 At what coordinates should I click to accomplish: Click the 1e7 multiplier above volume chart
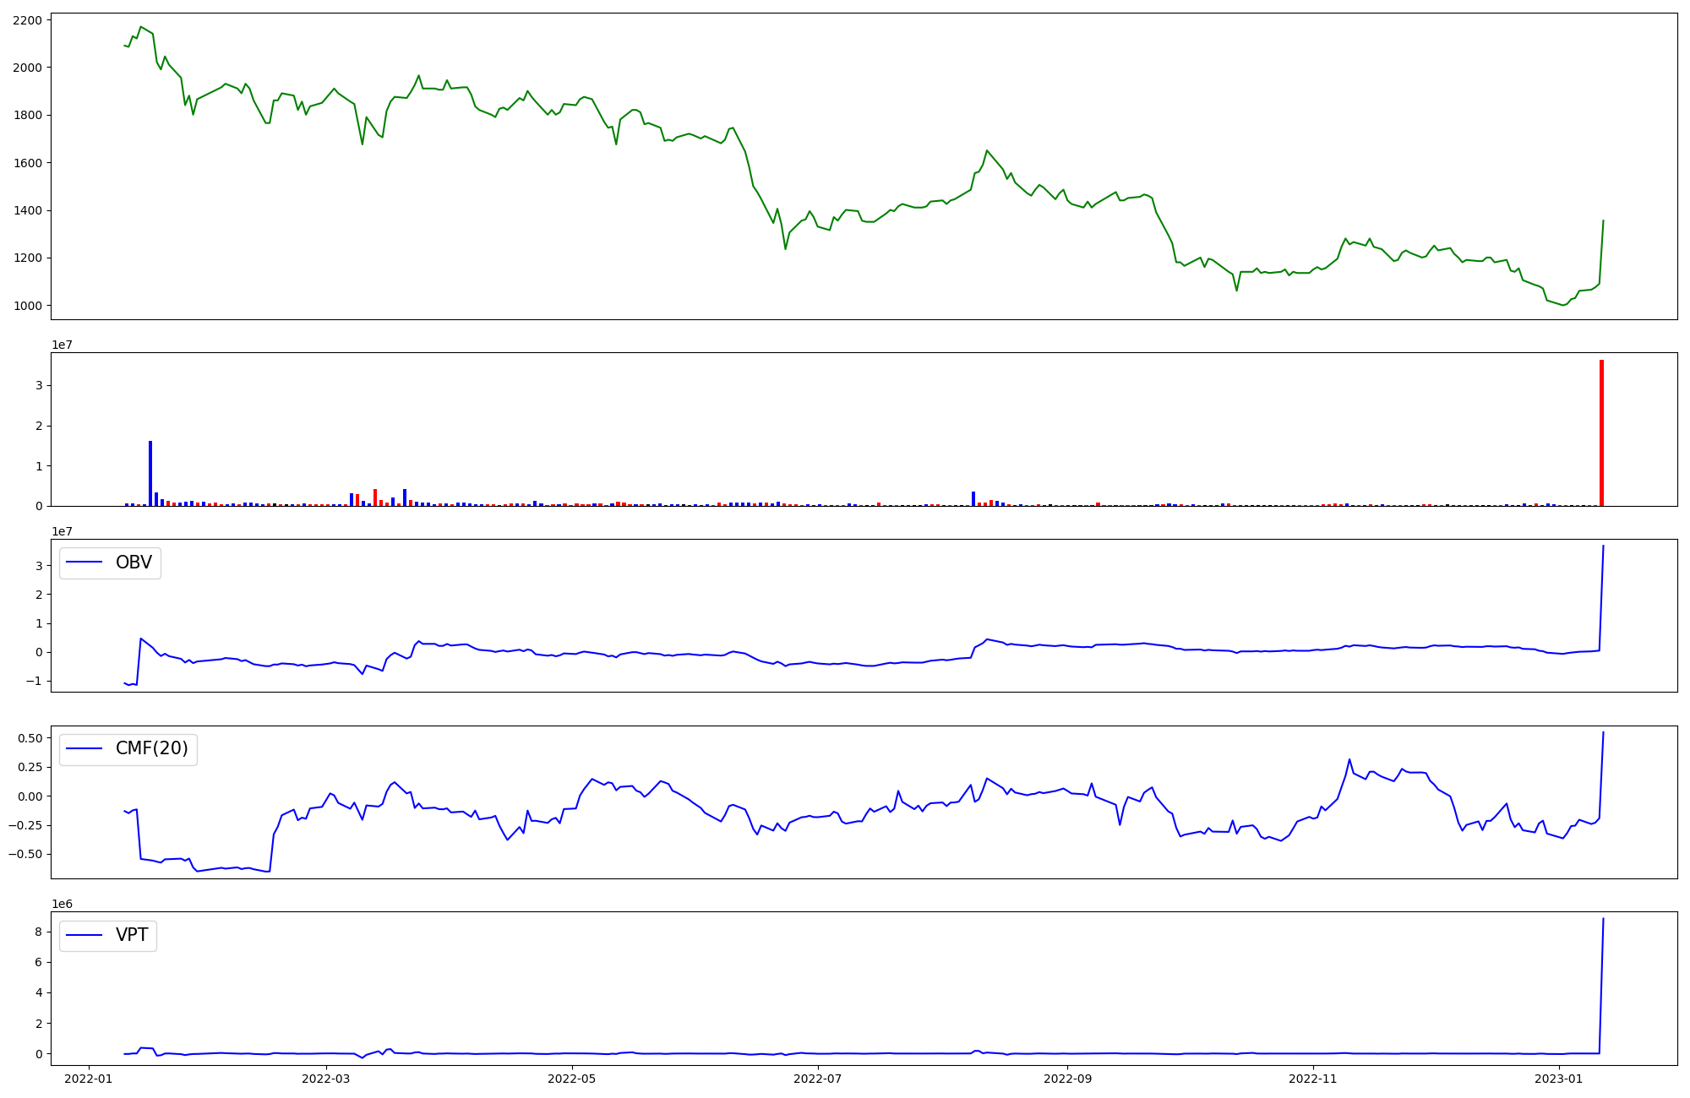(x=62, y=345)
